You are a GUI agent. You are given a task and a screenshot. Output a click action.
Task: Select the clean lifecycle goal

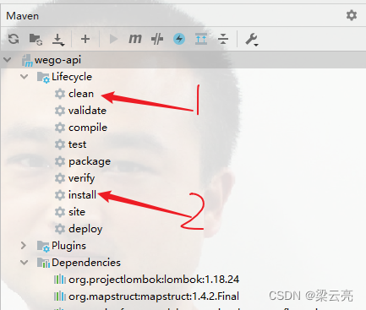coord(81,94)
